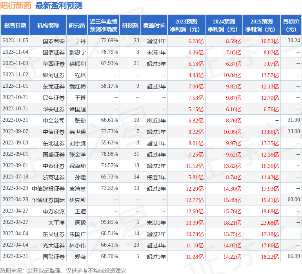Click 2023 profit forecast 13.99亿
Screen dimensions: 302x274
pyautogui.click(x=195, y=222)
